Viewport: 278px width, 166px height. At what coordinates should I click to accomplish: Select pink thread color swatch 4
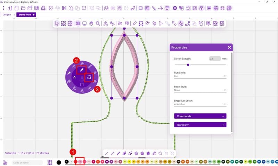coord(80,162)
